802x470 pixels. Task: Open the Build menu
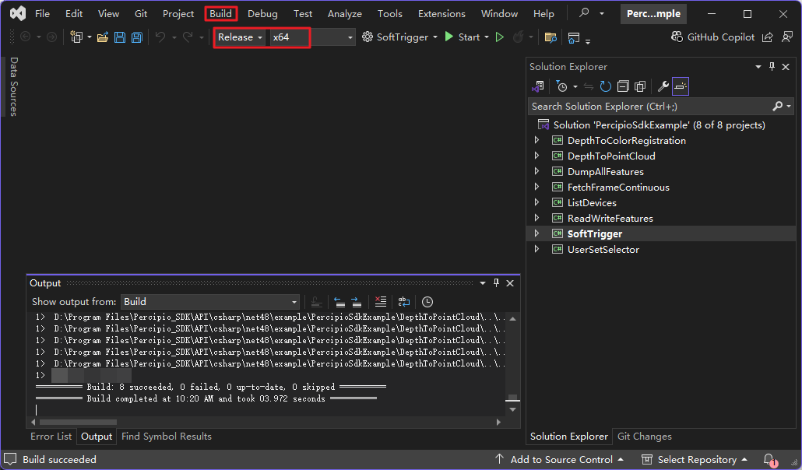coord(220,14)
